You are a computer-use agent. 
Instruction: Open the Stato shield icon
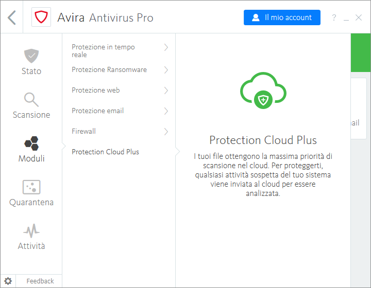[31, 56]
